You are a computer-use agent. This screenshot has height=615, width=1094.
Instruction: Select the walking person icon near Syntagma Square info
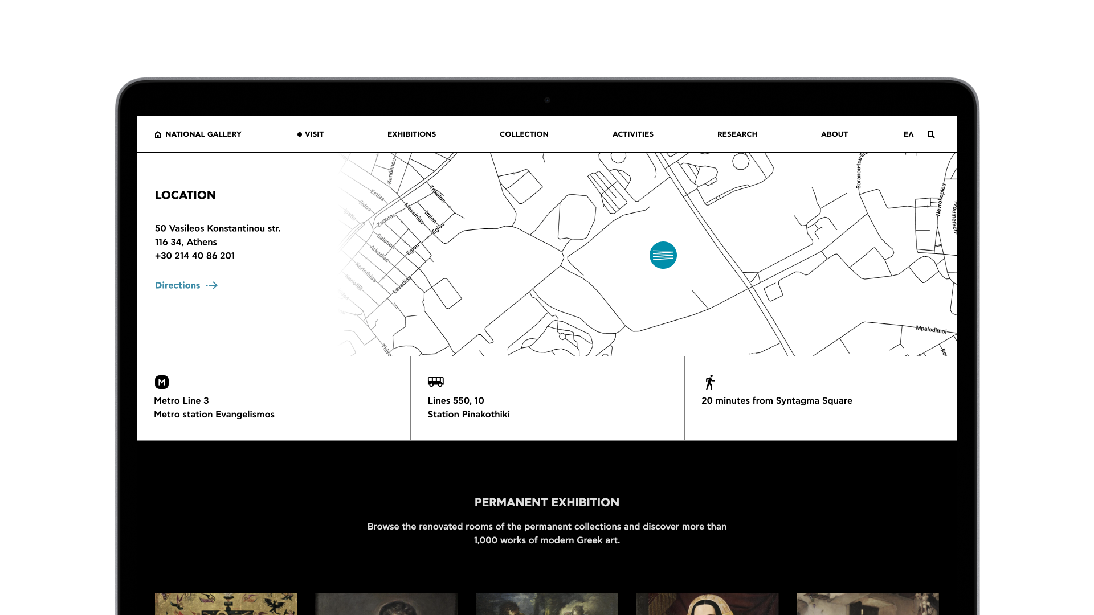[711, 382]
